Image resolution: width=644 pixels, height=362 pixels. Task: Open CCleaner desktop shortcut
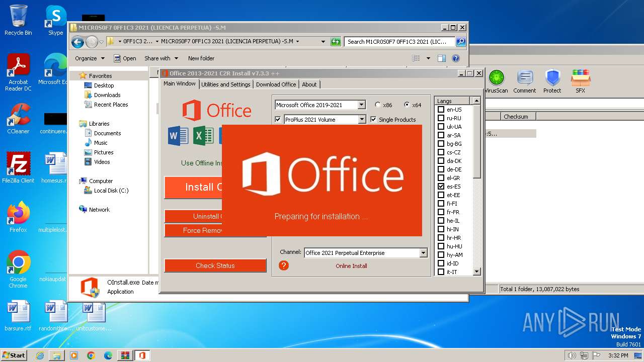click(18, 119)
